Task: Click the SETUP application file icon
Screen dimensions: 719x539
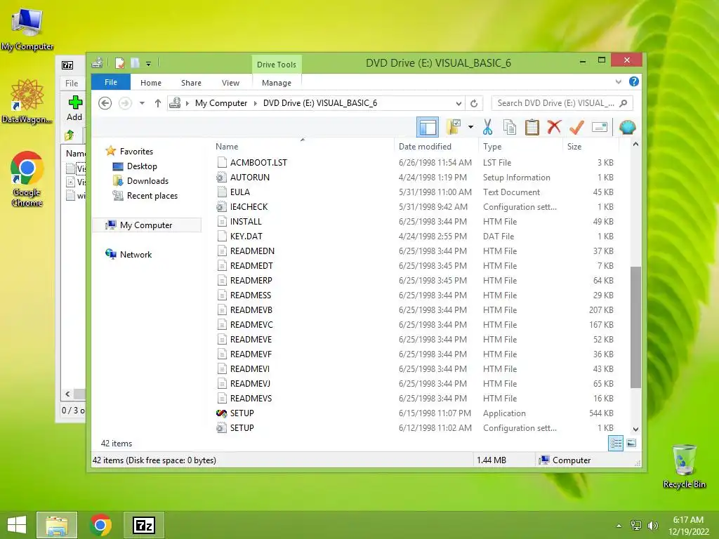Action: pyautogui.click(x=221, y=413)
